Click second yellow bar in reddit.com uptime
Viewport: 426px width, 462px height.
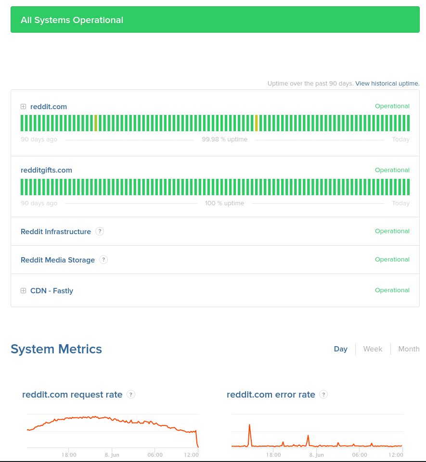pos(257,123)
